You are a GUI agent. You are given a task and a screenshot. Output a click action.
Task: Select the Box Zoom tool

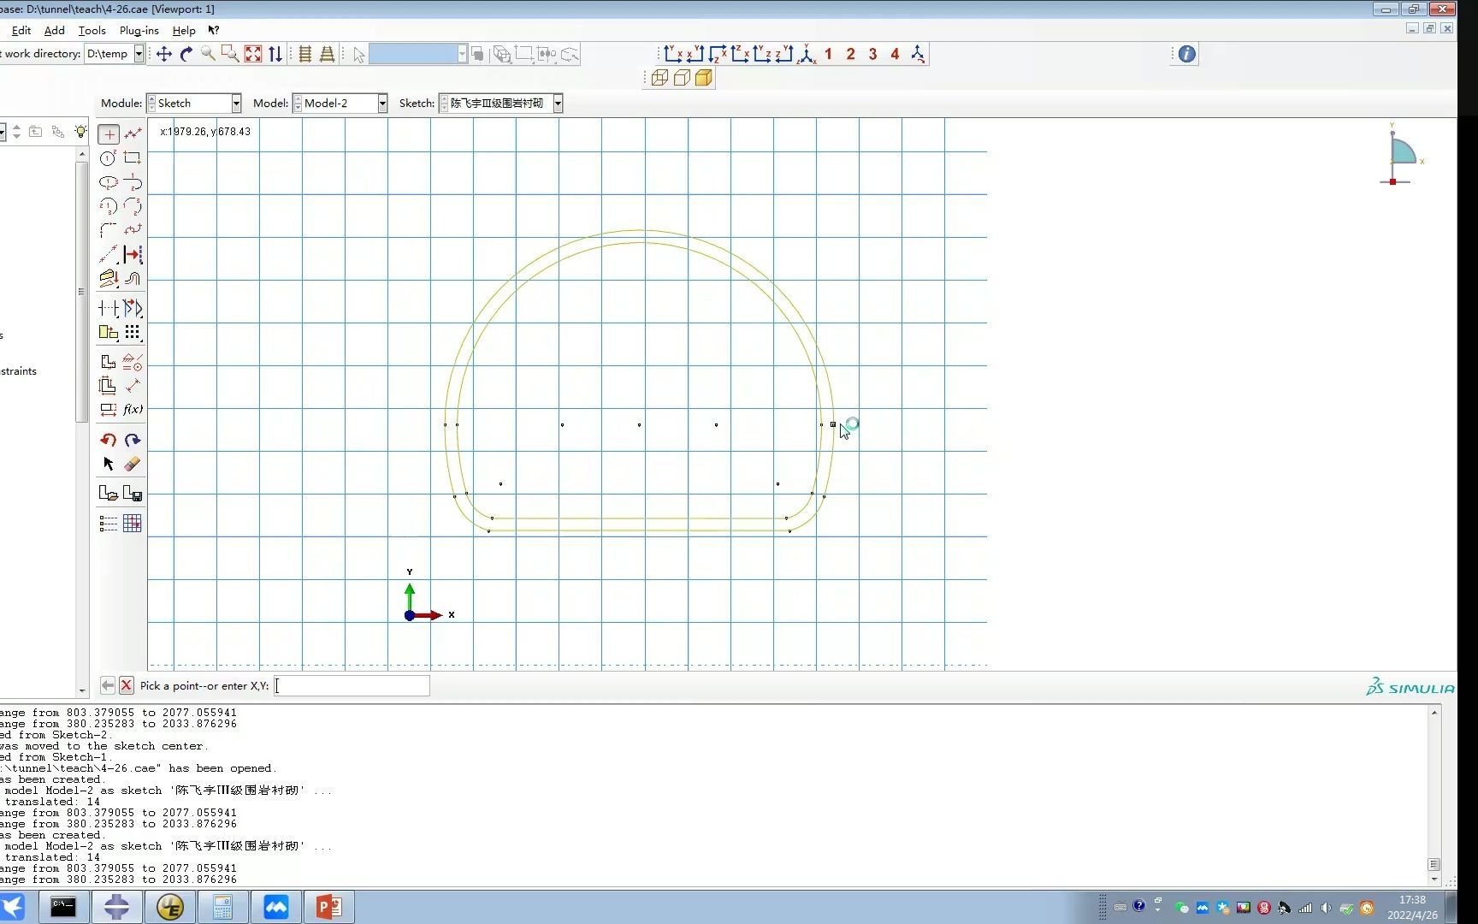(x=230, y=54)
